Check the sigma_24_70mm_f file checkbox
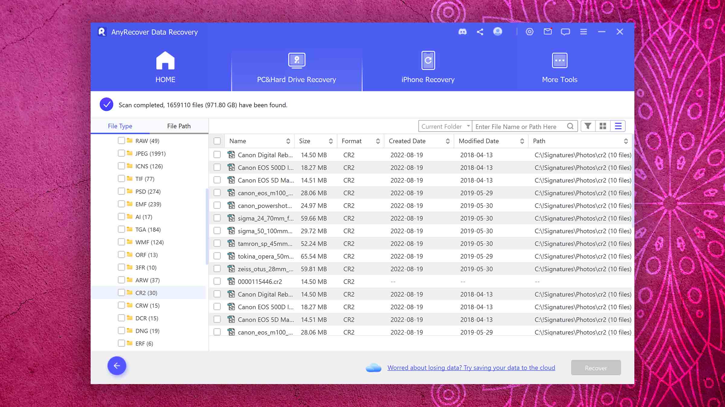Image resolution: width=725 pixels, height=407 pixels. pyautogui.click(x=217, y=218)
